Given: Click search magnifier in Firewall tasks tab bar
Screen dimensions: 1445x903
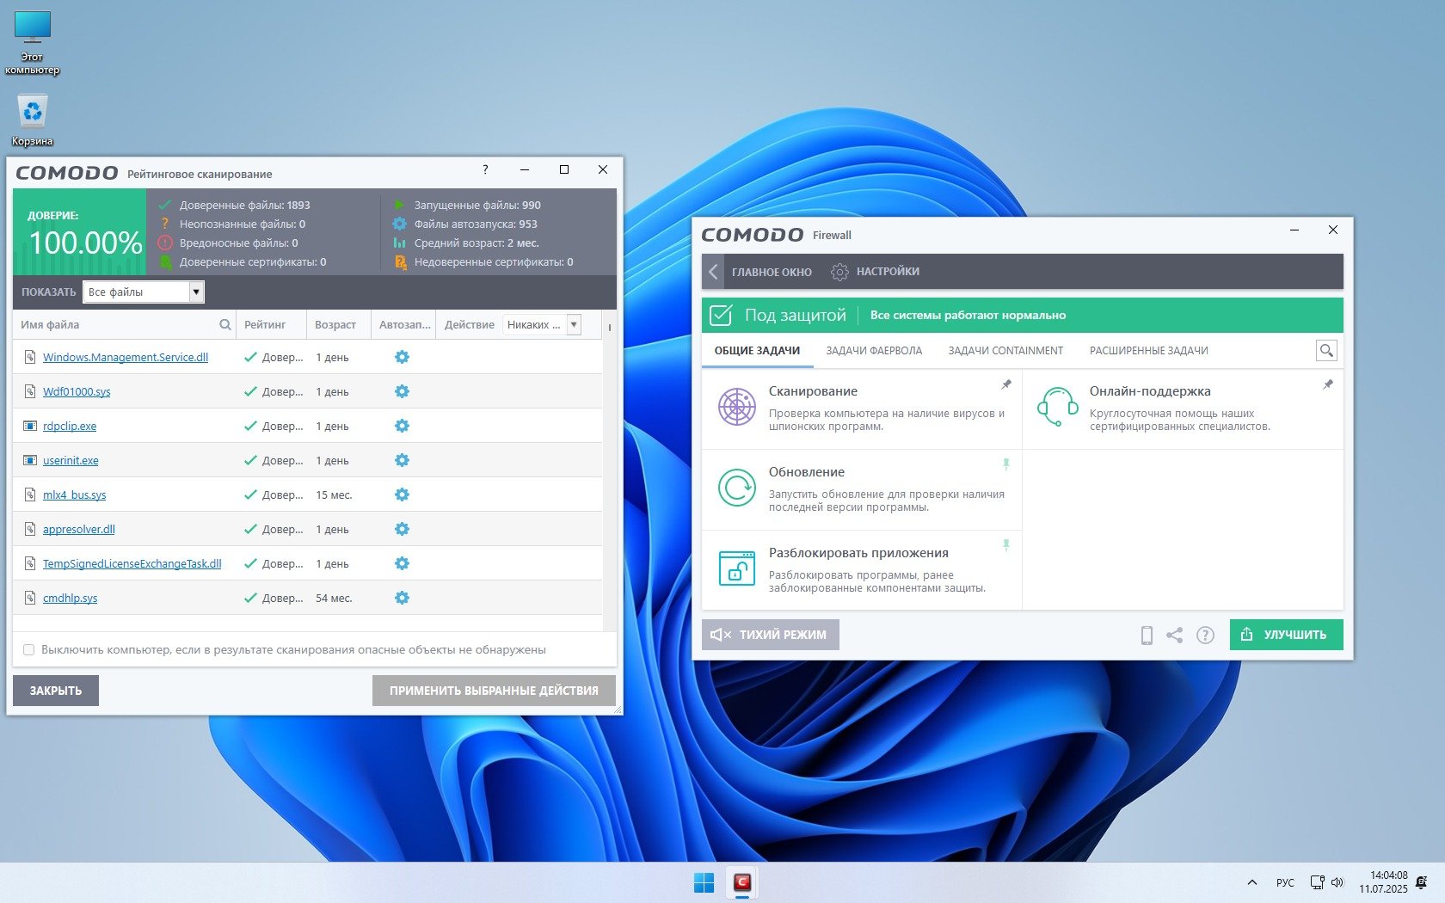Looking at the screenshot, I should [1326, 350].
